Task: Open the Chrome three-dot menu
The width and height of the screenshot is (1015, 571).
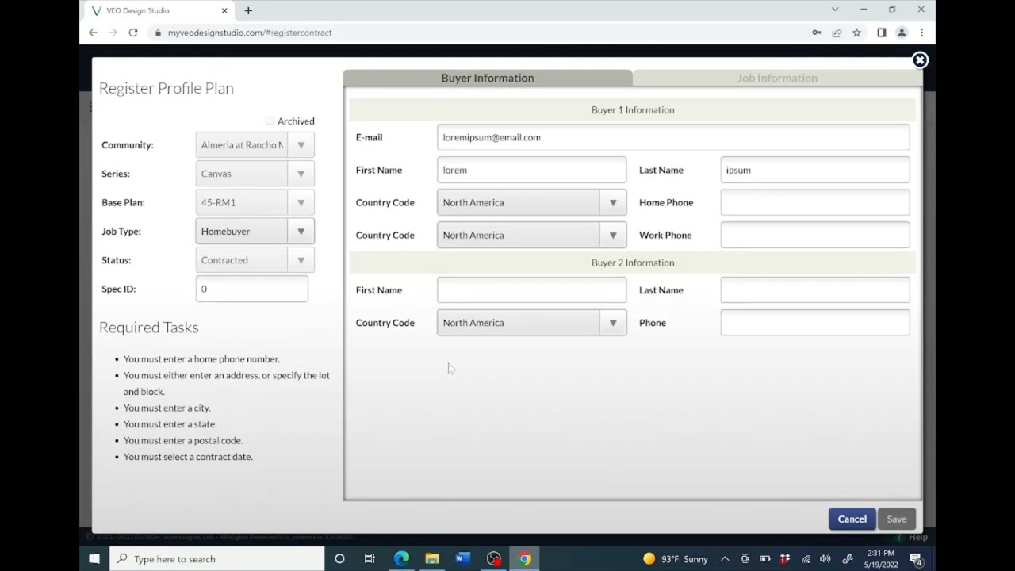Action: [x=921, y=33]
